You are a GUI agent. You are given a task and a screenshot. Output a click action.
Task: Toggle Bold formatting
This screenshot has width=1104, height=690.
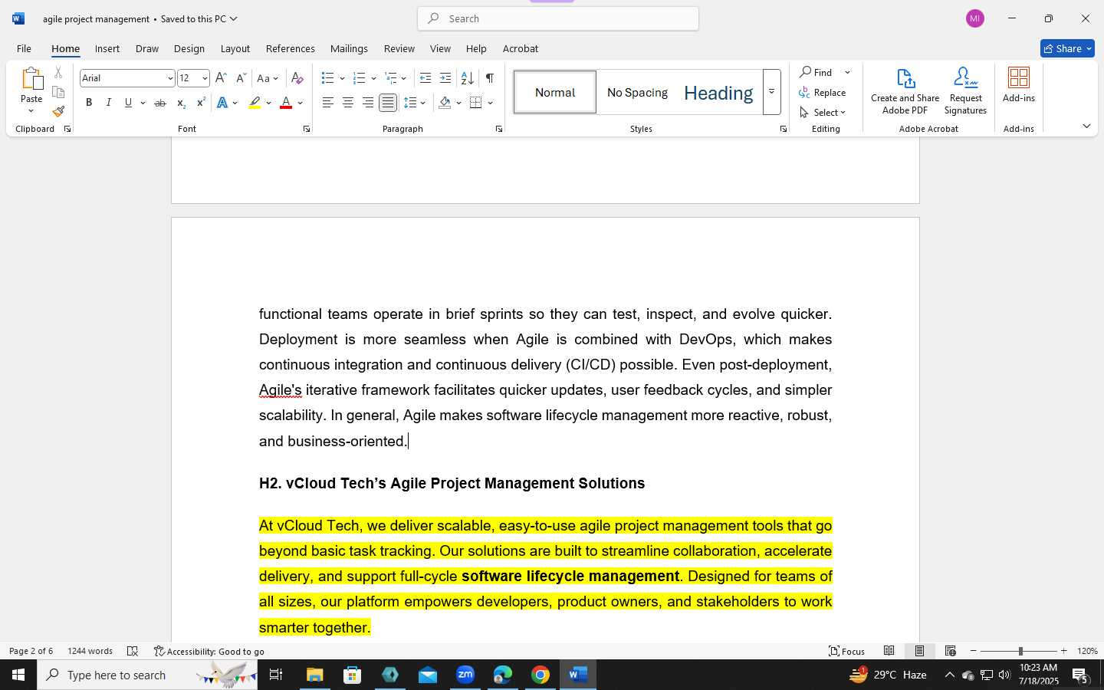pos(89,103)
